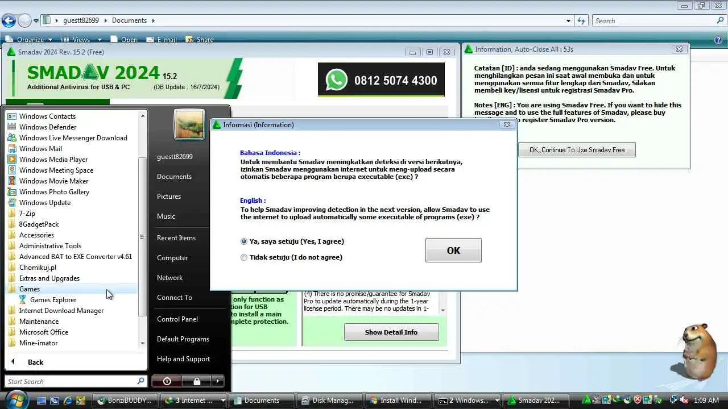Launch Windows Defender from Start menu
The image size is (728, 409).
tap(72, 127)
